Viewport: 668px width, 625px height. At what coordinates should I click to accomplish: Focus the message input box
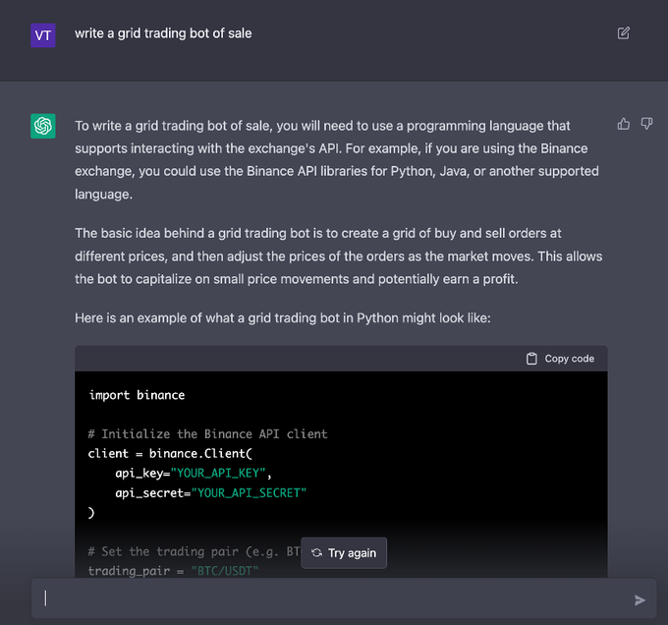pyautogui.click(x=324, y=598)
